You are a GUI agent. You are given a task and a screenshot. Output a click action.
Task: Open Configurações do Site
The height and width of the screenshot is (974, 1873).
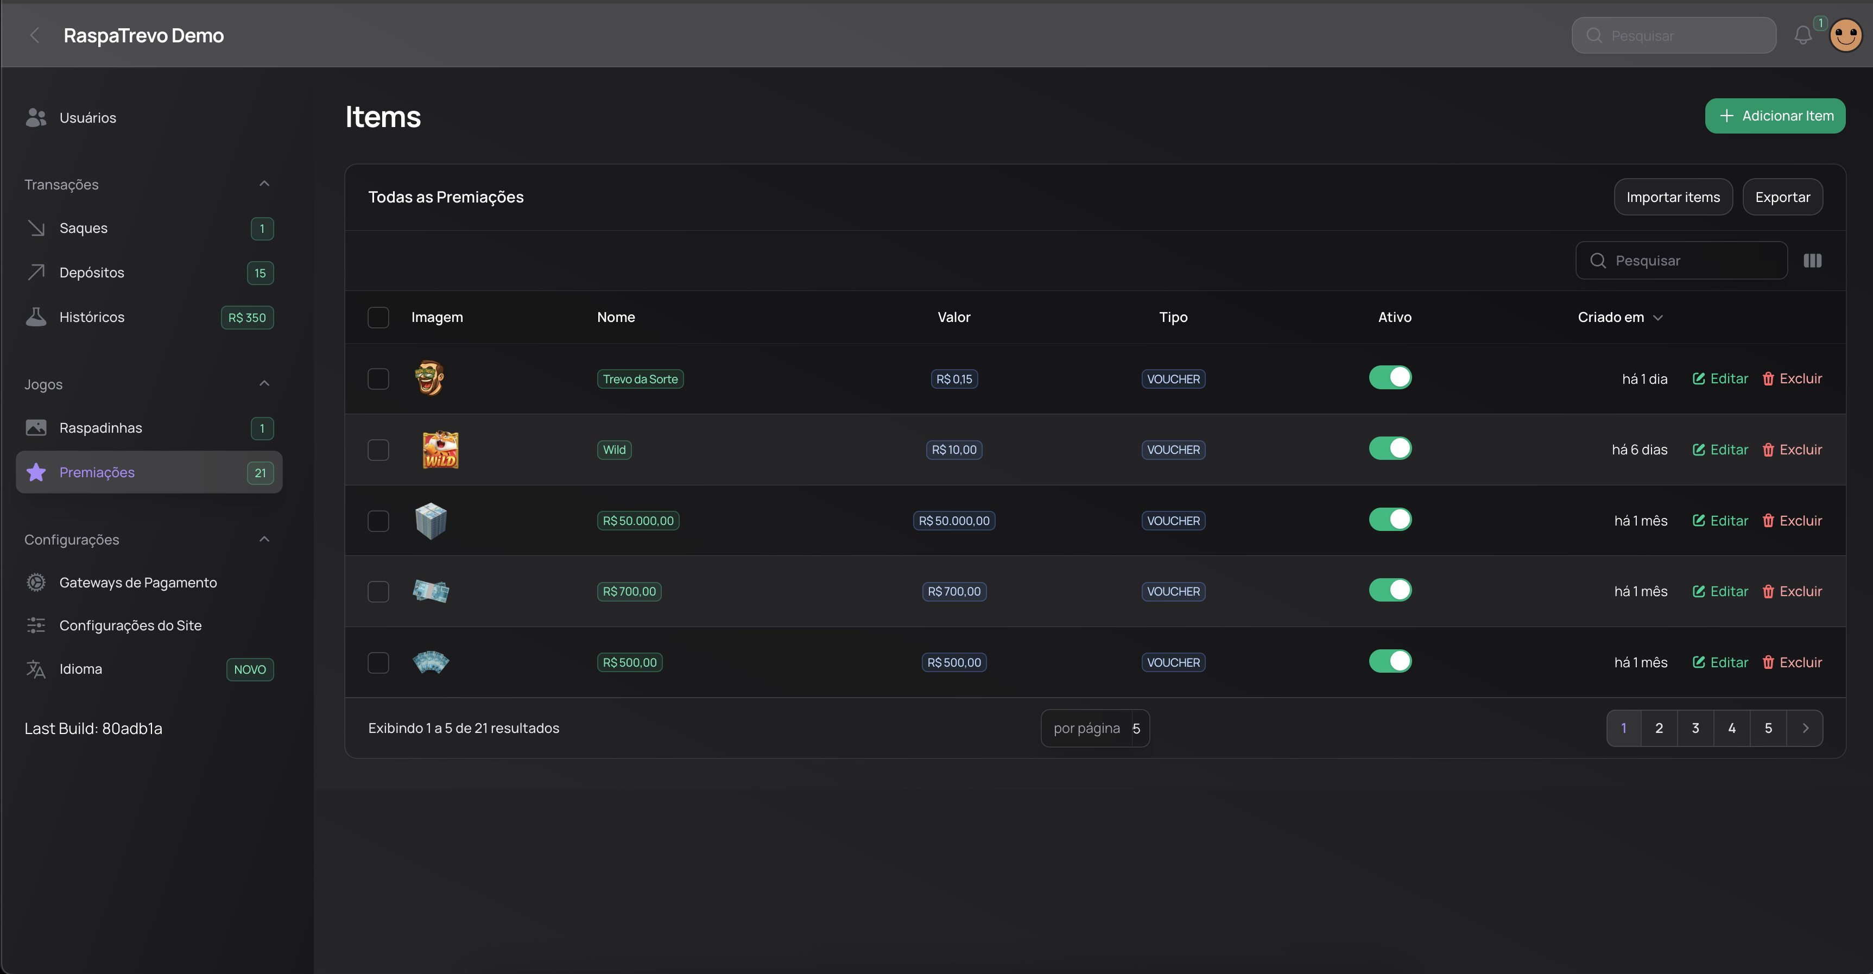131,624
